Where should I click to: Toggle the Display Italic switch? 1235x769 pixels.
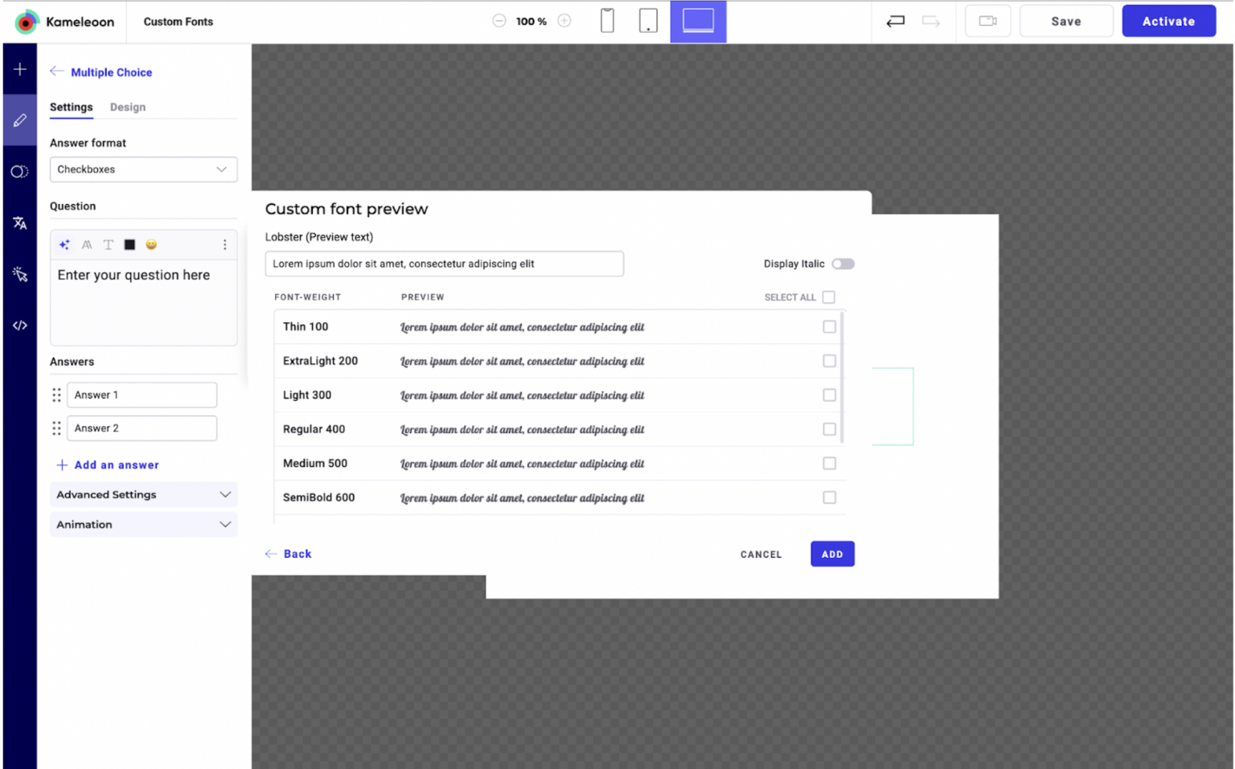[x=843, y=264]
